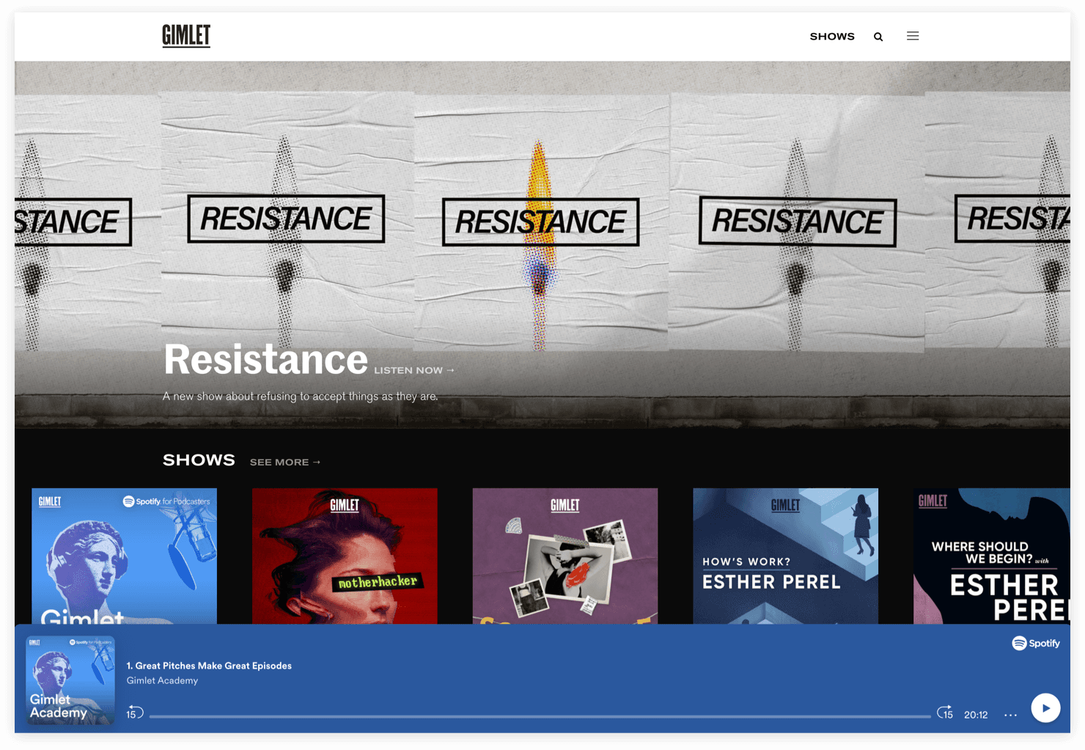Open the Gimlet Academy show cover
Screen dimensions: 1085x750
click(x=124, y=556)
